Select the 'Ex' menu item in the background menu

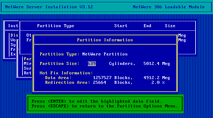pyautogui.click(x=13, y=54)
